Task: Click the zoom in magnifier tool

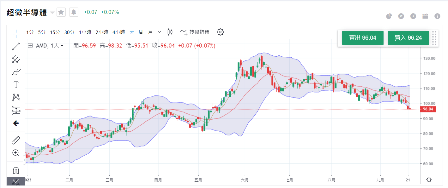Action: (x=16, y=153)
